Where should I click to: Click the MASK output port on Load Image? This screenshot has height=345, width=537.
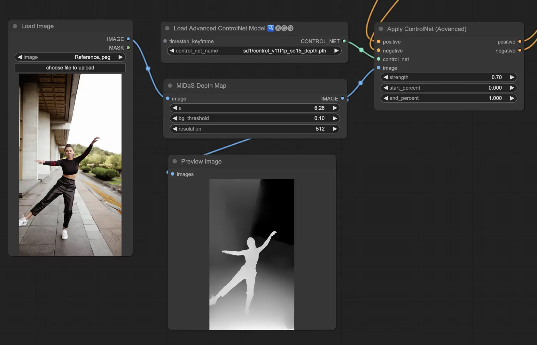(x=128, y=48)
